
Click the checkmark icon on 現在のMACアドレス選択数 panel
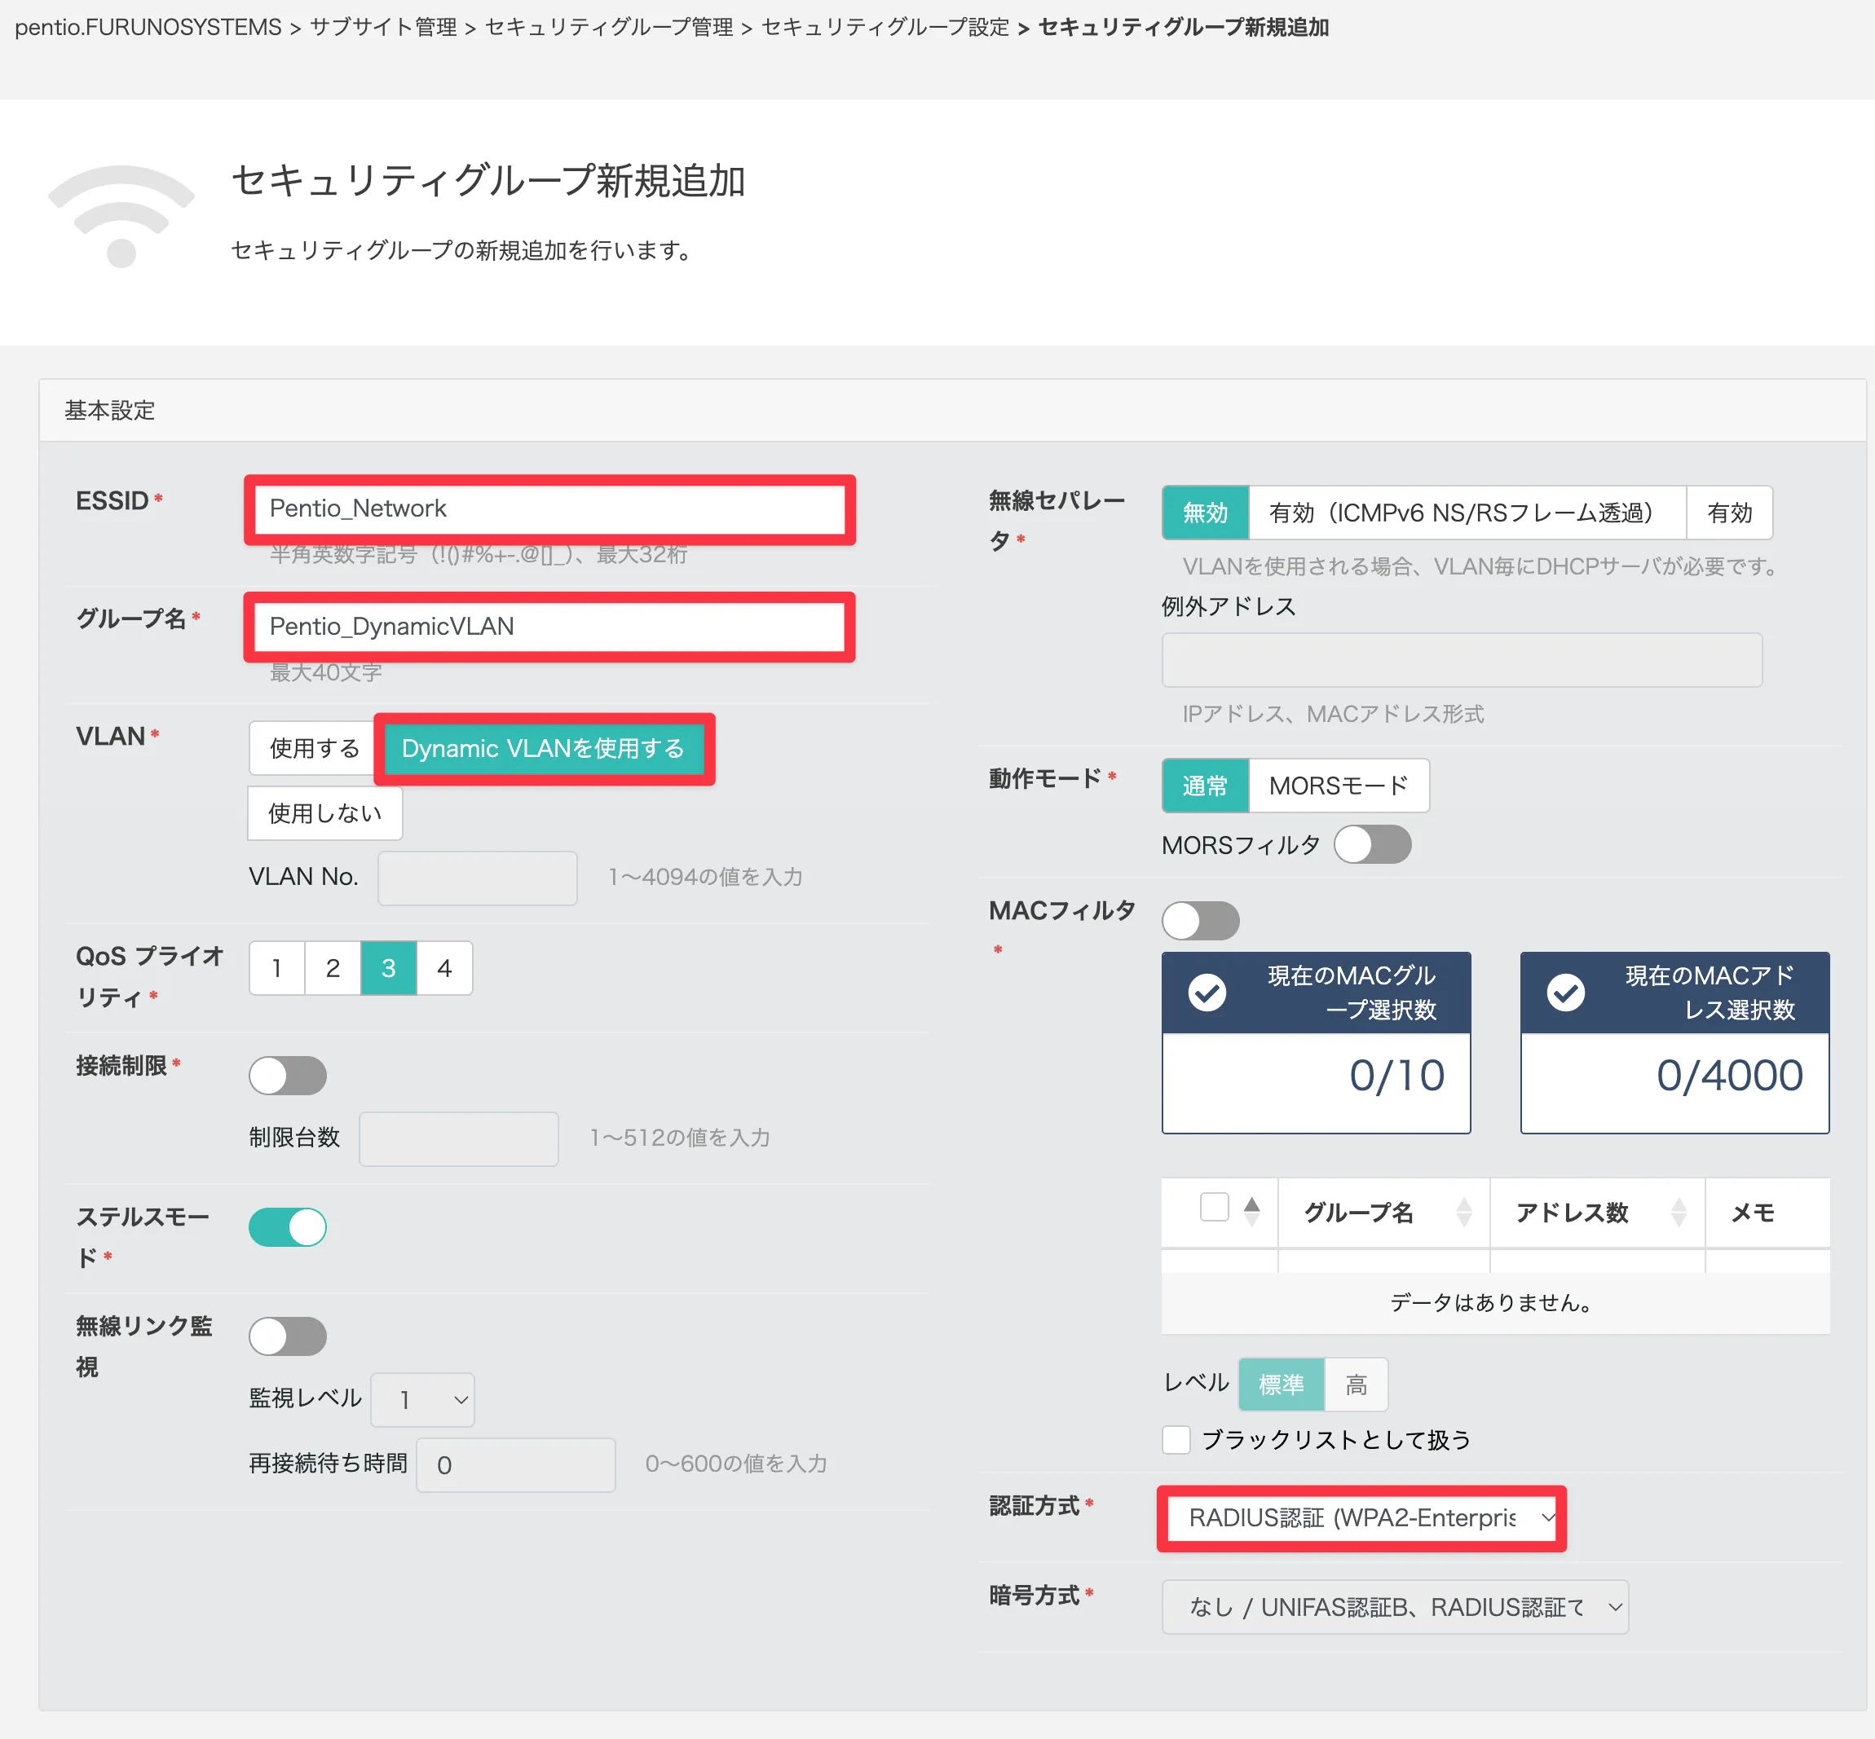pyautogui.click(x=1566, y=992)
